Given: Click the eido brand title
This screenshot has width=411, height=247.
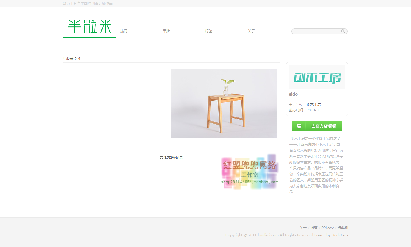Looking at the screenshot, I should coord(293,94).
